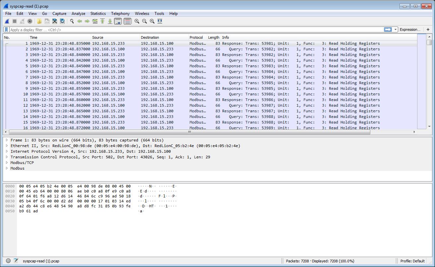Expand the Ethernet II tree node

[7, 146]
